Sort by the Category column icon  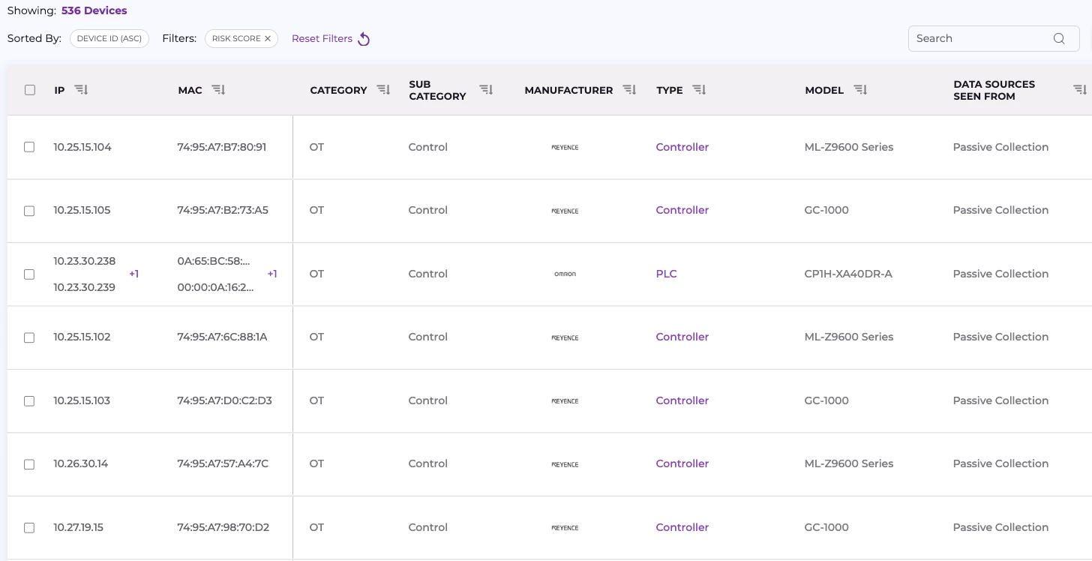point(383,90)
